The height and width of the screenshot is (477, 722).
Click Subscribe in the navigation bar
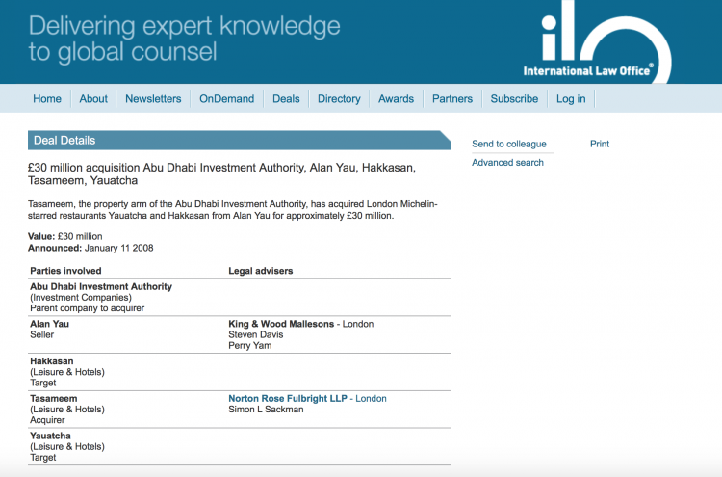(514, 98)
